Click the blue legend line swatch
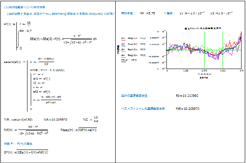Screen dimensions: 246x163 click(x=123, y=46)
